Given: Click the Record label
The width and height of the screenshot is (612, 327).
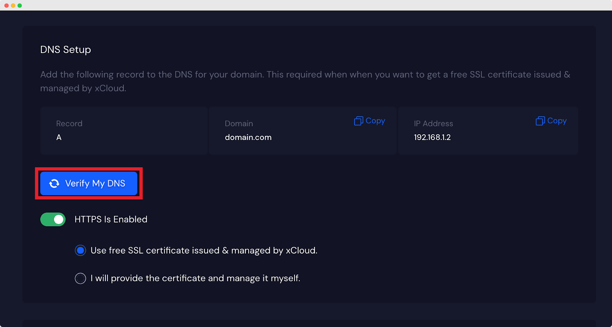Looking at the screenshot, I should coord(69,124).
